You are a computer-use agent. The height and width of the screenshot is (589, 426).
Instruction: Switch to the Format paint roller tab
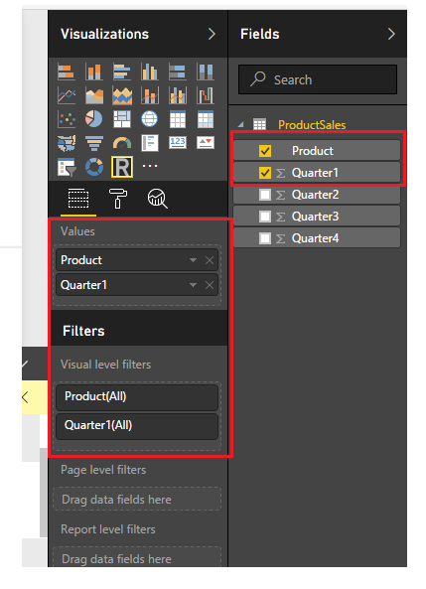(118, 199)
